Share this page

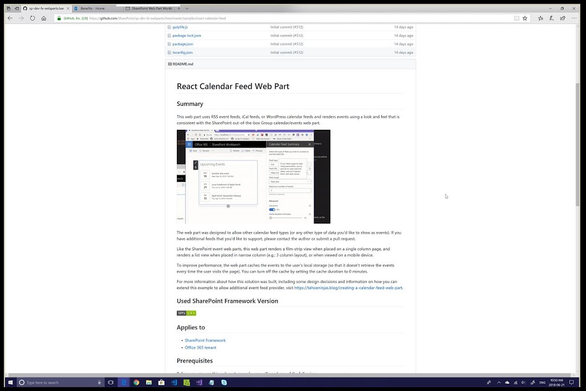pos(563,18)
